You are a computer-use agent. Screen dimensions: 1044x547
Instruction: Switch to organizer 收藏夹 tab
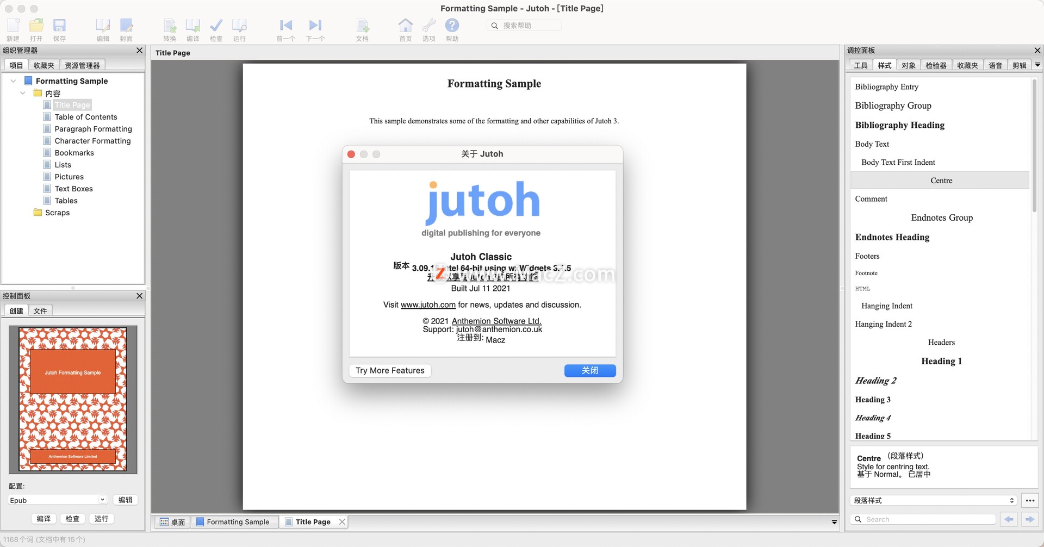43,65
